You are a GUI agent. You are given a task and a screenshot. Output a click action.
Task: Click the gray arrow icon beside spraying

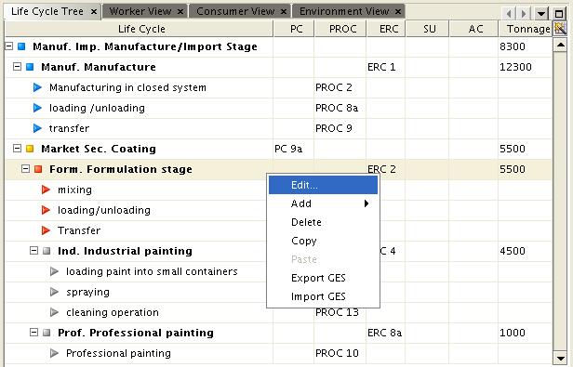click(54, 292)
